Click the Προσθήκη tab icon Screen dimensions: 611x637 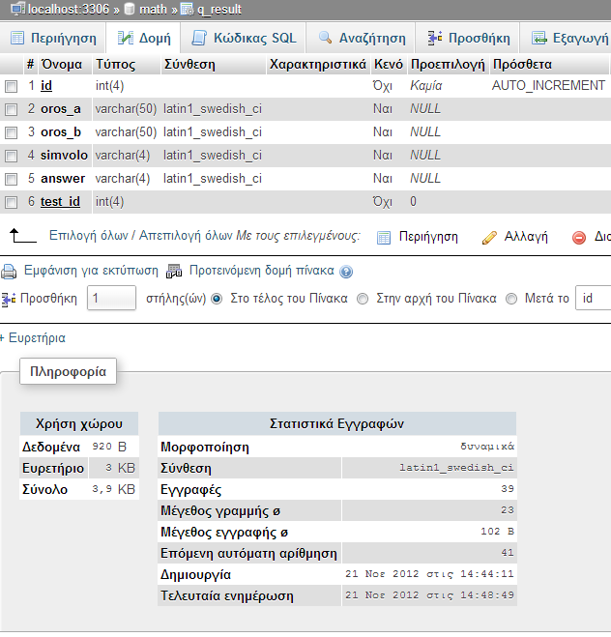click(435, 38)
